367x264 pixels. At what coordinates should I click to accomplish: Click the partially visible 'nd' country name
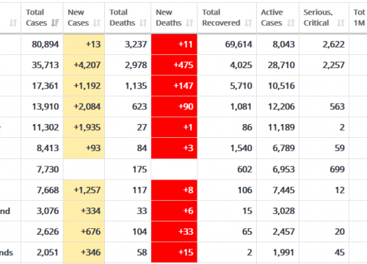point(5,211)
